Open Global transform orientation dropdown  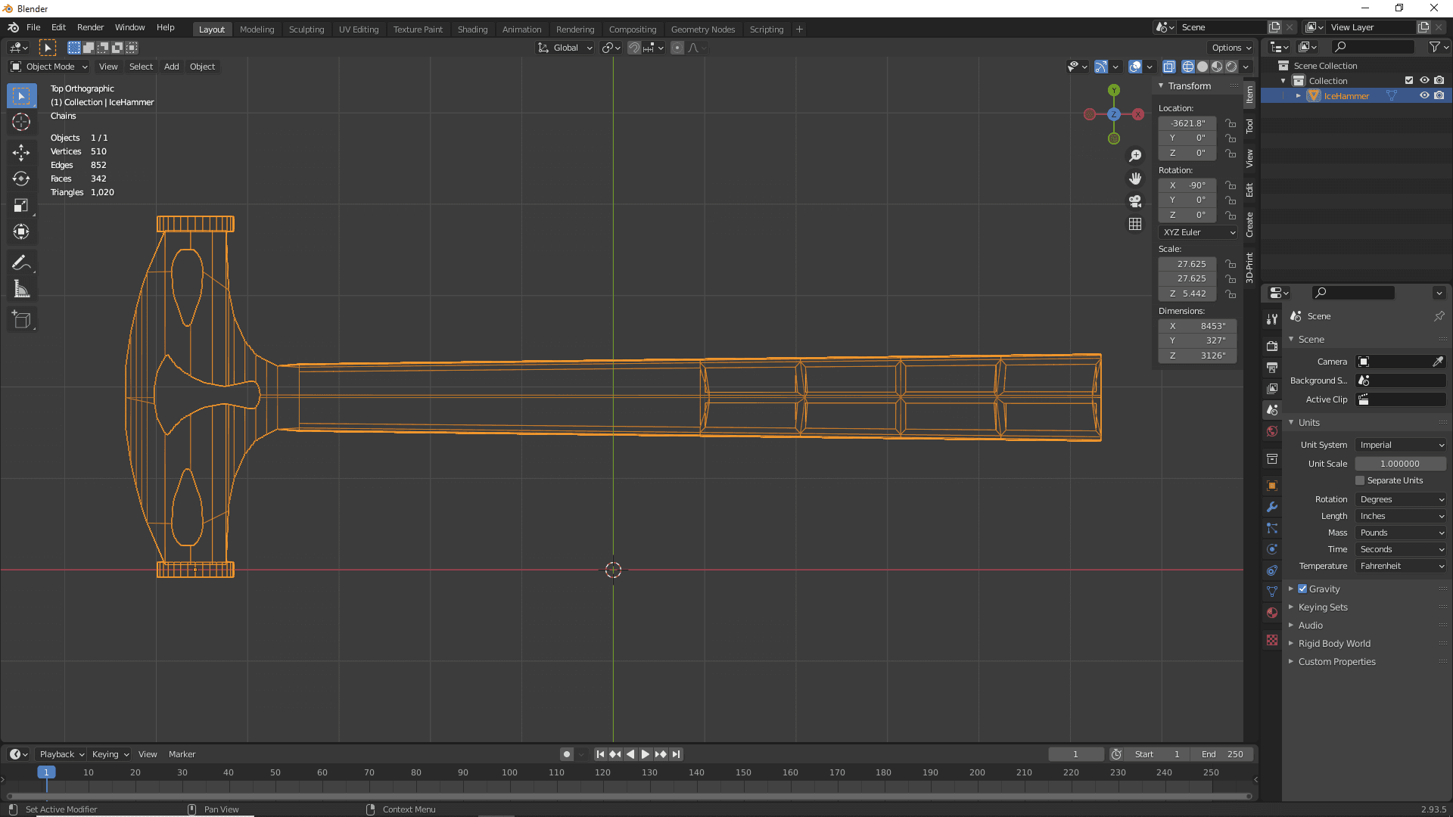coord(565,48)
